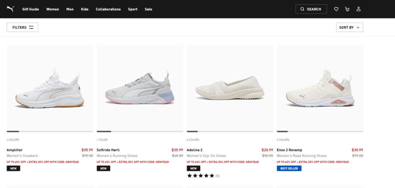Open the shopping cart icon
The width and height of the screenshot is (395, 188).
click(347, 9)
